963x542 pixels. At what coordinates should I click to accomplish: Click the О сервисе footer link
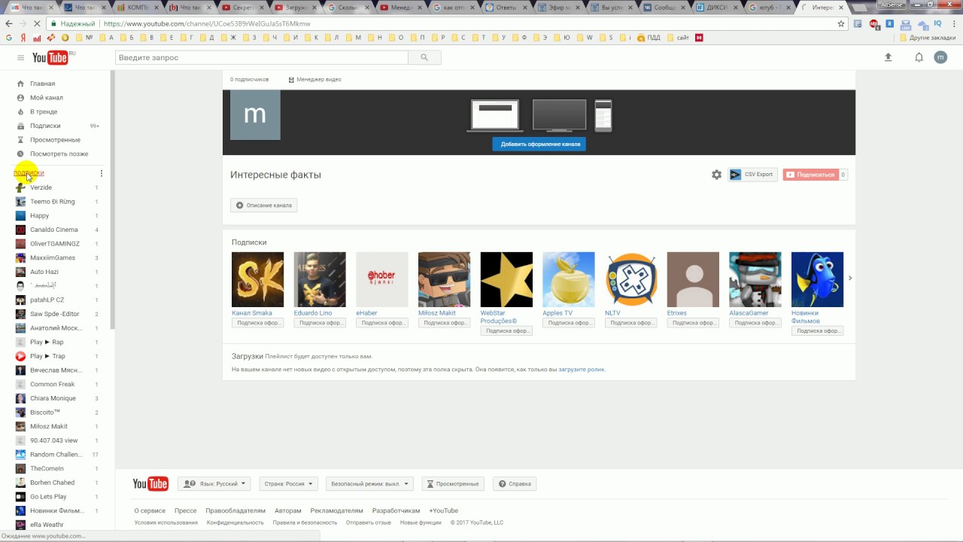click(150, 510)
